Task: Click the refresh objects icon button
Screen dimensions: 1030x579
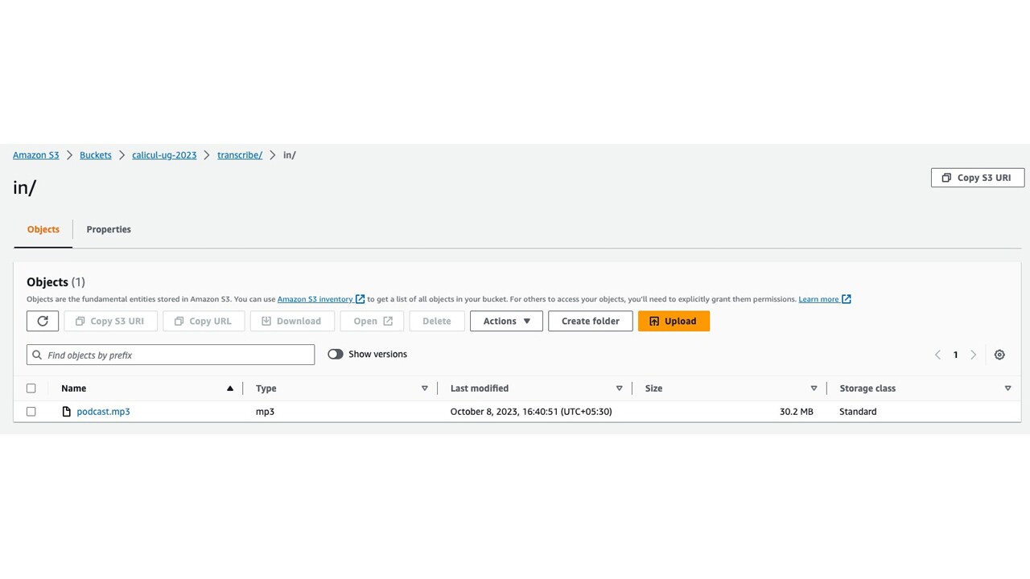Action: 43,321
